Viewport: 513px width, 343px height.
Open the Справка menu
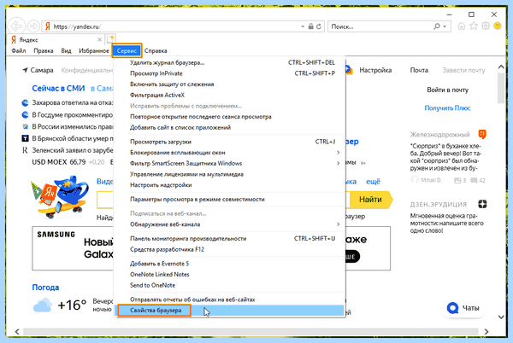pyautogui.click(x=156, y=50)
